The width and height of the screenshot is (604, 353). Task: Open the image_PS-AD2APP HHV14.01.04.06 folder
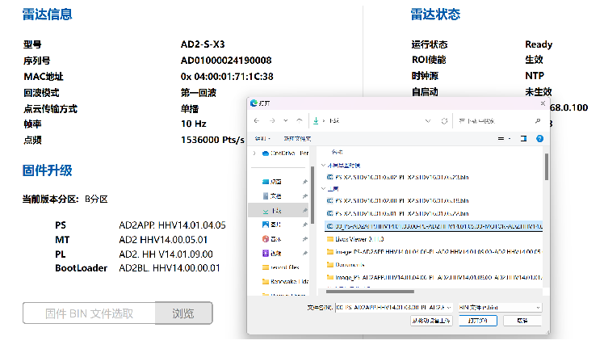(434, 252)
